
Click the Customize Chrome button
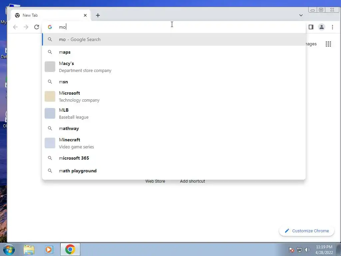click(x=307, y=231)
